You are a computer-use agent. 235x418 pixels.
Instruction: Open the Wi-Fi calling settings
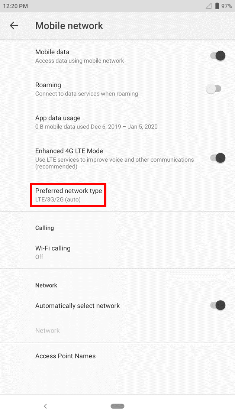pos(53,252)
